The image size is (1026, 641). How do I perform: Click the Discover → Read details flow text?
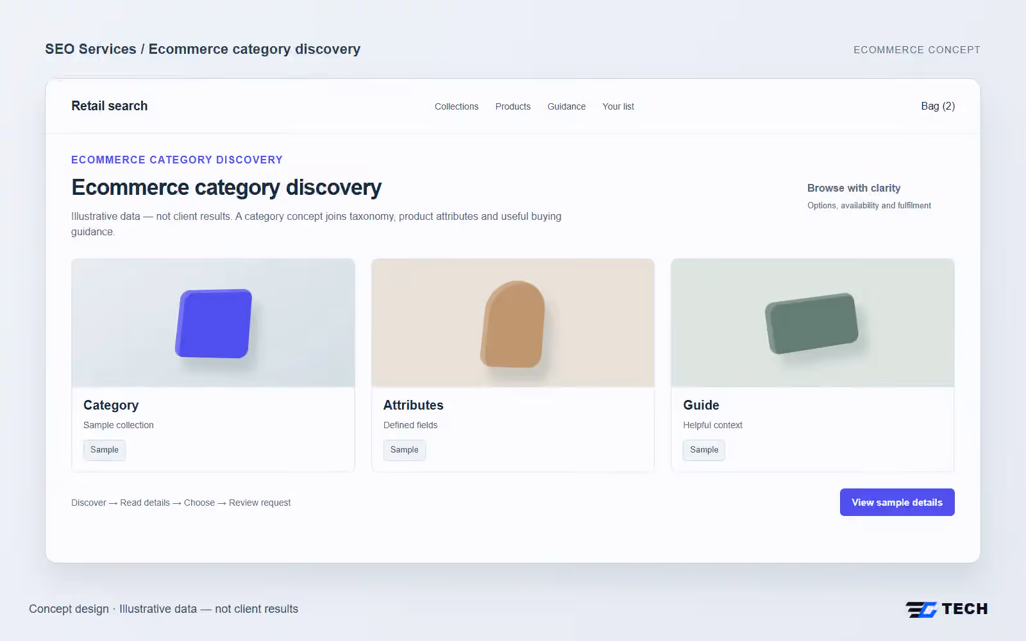pos(181,503)
